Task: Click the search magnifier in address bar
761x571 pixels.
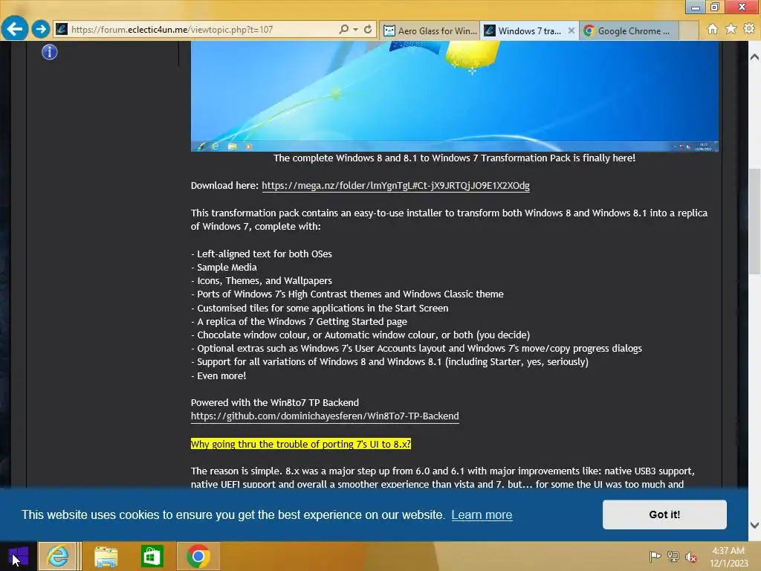Action: point(343,29)
